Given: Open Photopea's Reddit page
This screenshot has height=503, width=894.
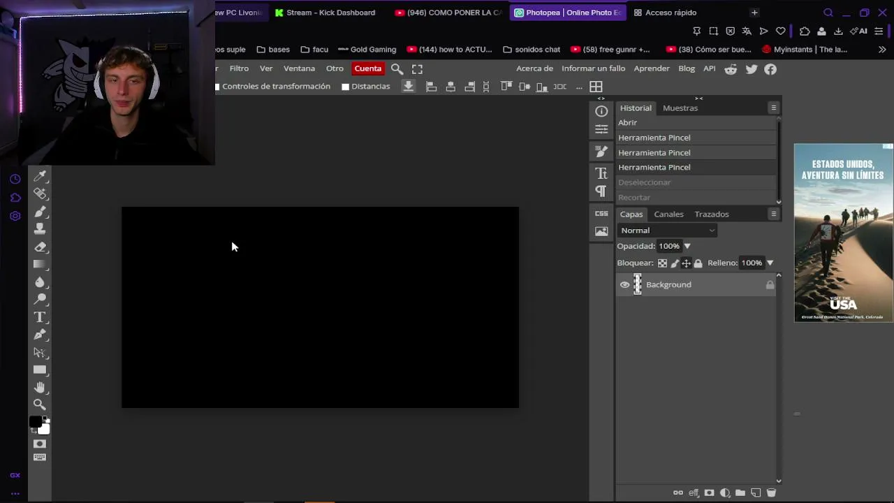Looking at the screenshot, I should [731, 68].
